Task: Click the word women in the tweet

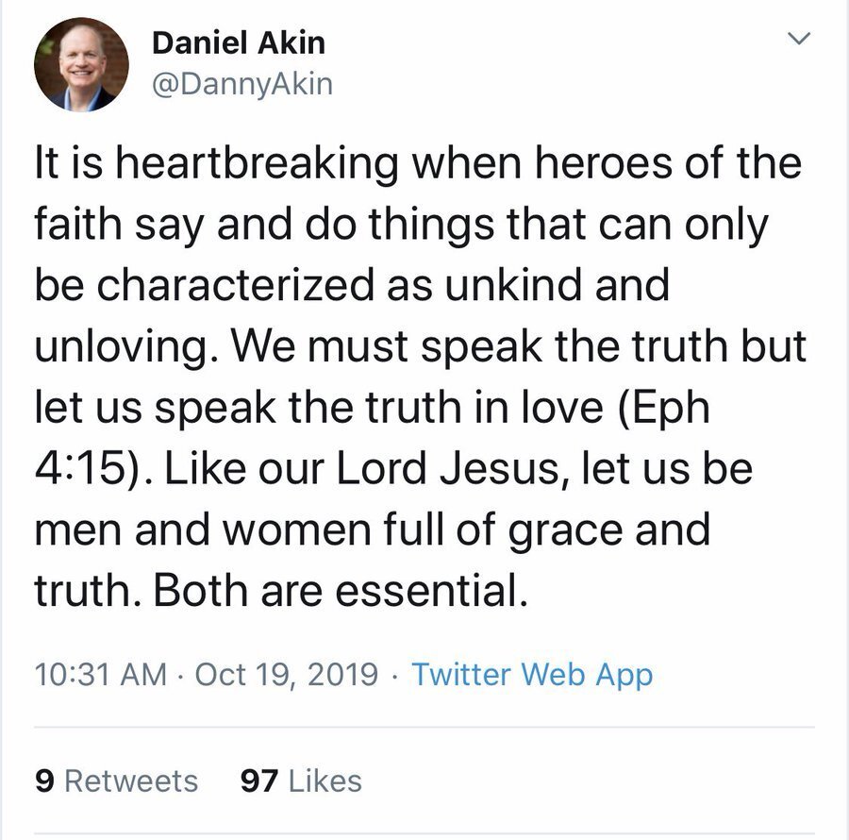Action: (297, 529)
